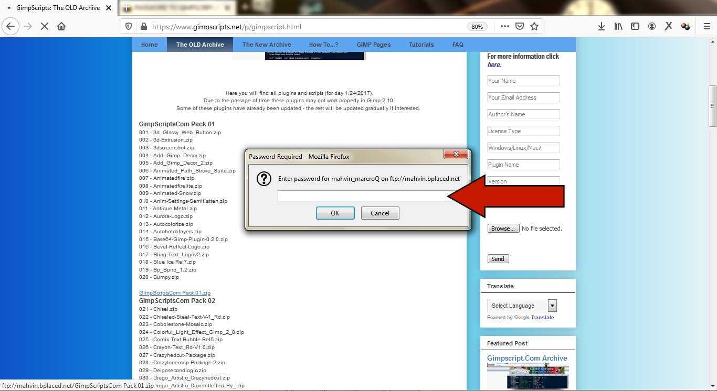Open the Firefox hamburger application menu
The image size is (717, 391).
(707, 26)
